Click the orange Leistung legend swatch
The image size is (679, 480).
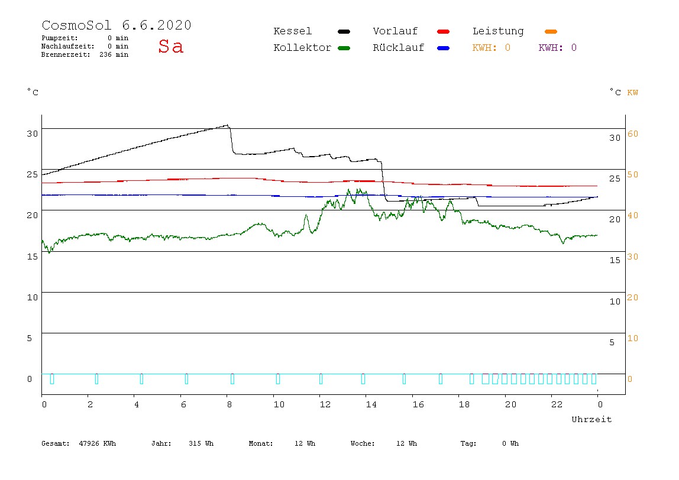click(551, 31)
